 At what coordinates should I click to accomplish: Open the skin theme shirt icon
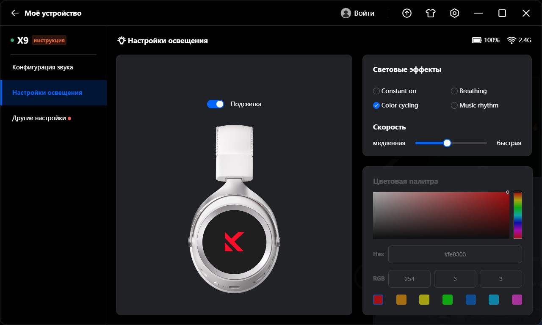pyautogui.click(x=431, y=13)
